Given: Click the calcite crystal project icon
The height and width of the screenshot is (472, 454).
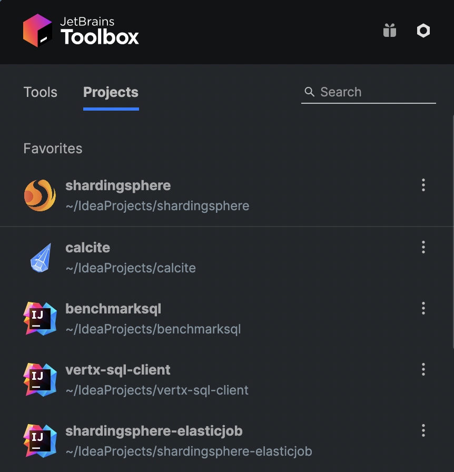Looking at the screenshot, I should [41, 258].
